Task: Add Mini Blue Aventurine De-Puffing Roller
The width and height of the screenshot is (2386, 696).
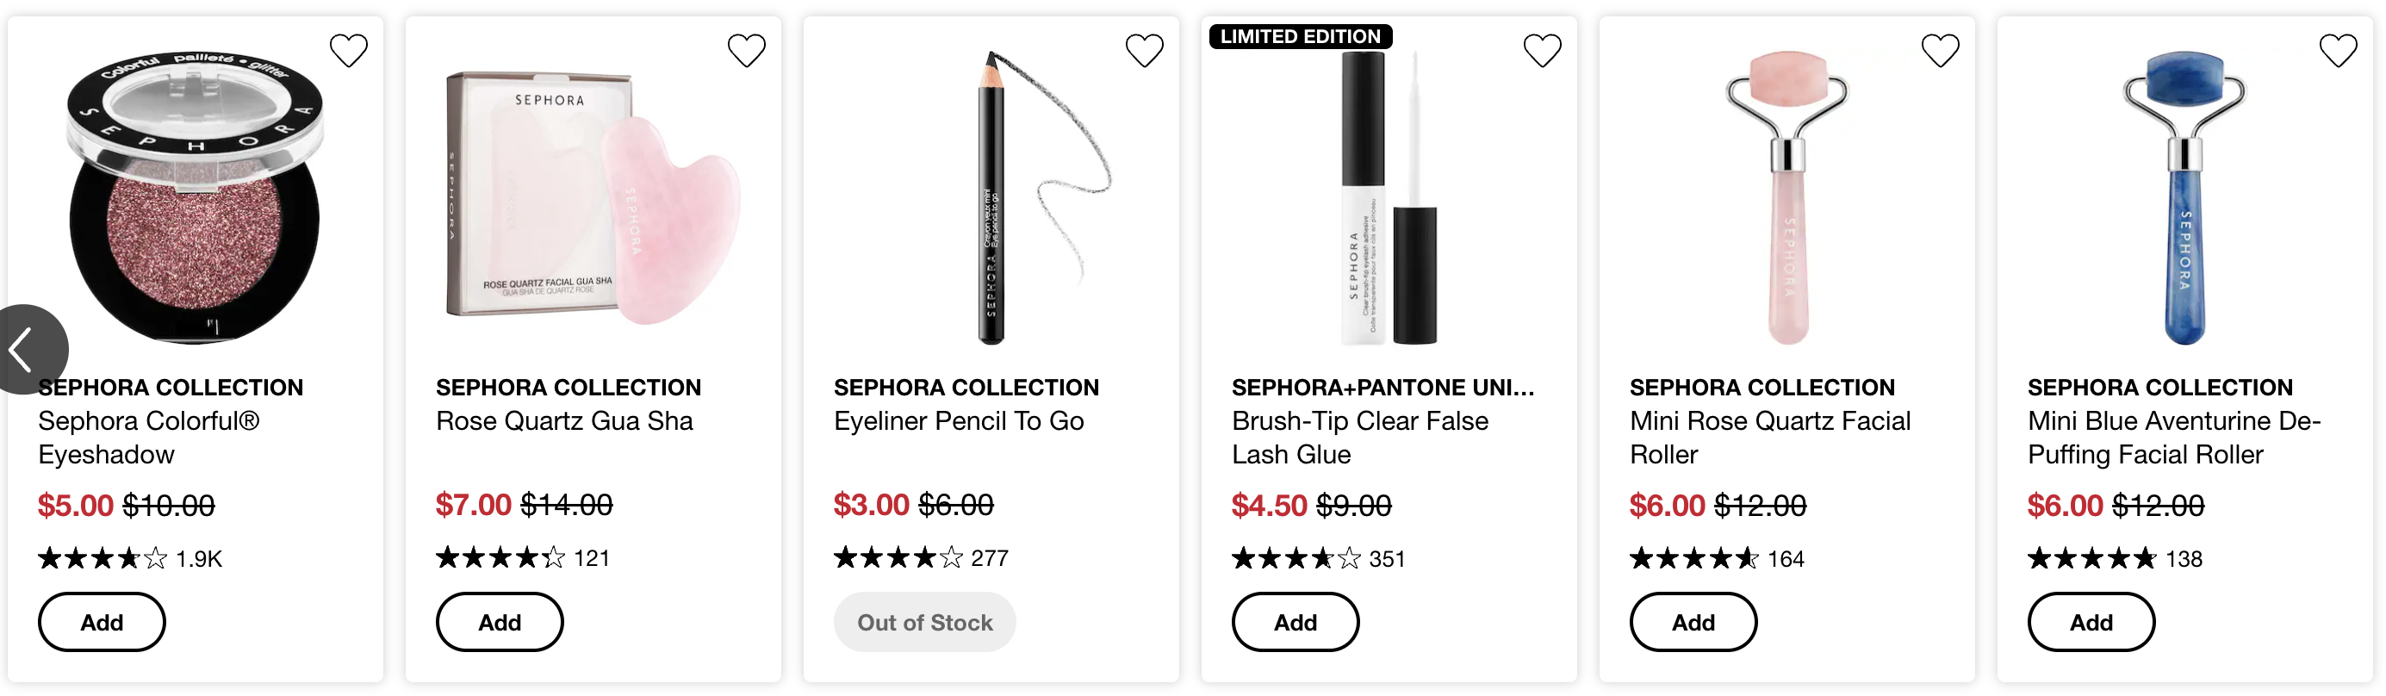Action: point(2092,623)
